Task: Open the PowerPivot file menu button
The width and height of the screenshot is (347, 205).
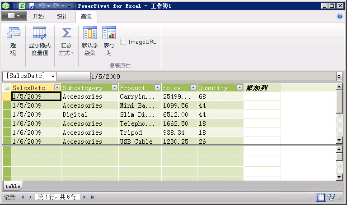Action: [x=14, y=16]
